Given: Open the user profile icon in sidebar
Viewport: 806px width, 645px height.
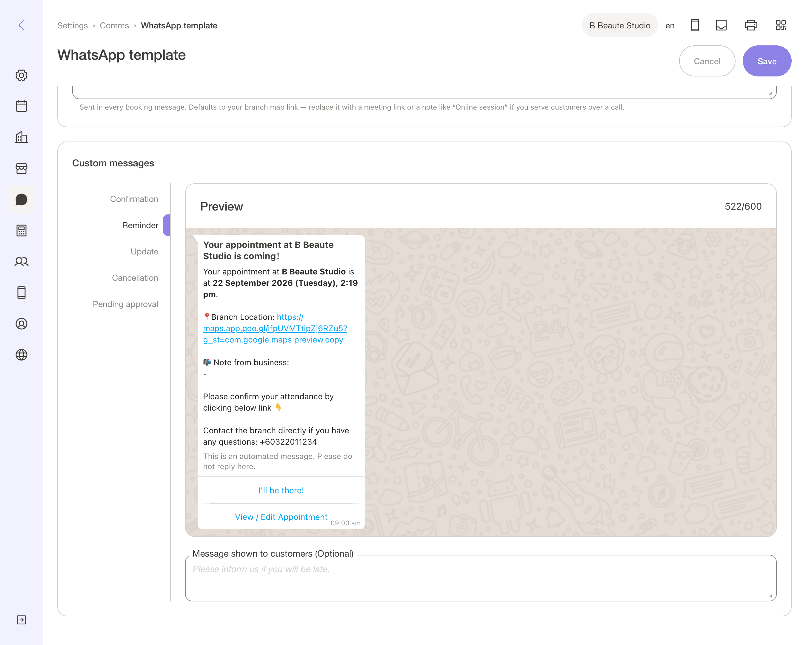Looking at the screenshot, I should point(21,323).
